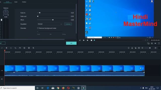
Task: Open the edit sliders icon
Action: (x=33, y=48)
